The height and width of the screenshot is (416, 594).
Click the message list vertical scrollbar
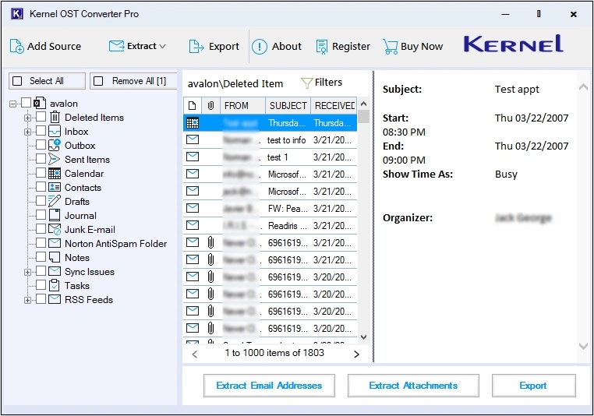coord(363,226)
